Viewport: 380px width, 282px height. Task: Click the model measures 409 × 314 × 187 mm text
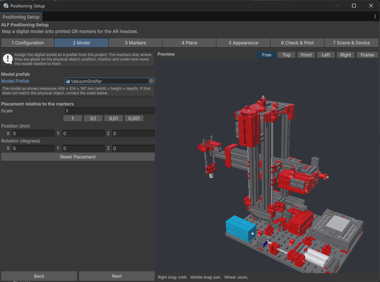[78, 91]
